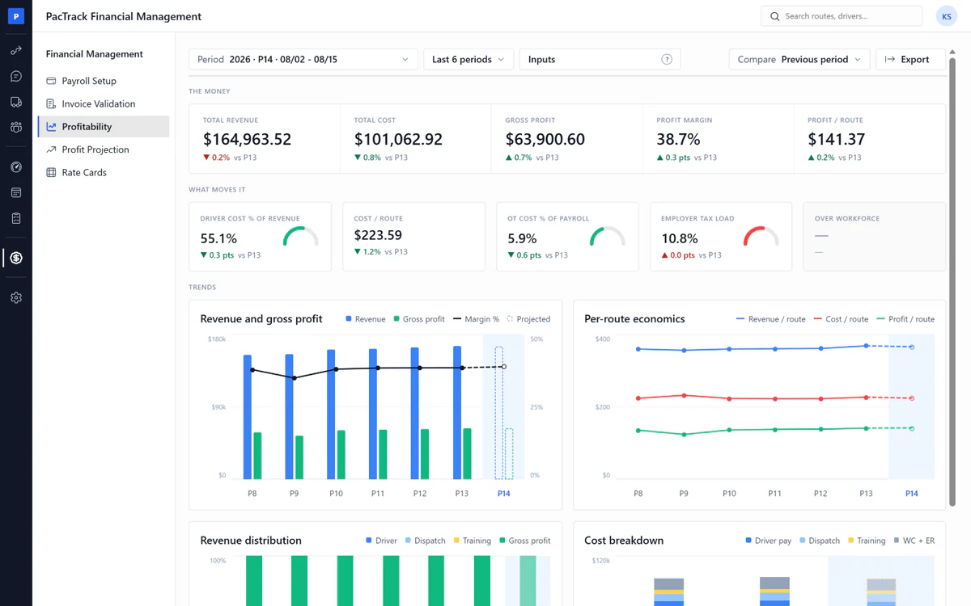Screen dimensions: 971x606
Task: Open the Last 6 periods dropdown
Action: point(469,59)
